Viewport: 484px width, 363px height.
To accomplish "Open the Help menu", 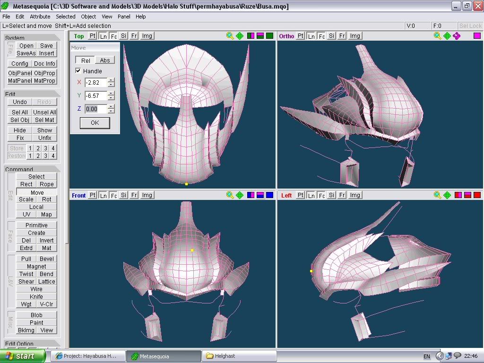I will [x=140, y=17].
